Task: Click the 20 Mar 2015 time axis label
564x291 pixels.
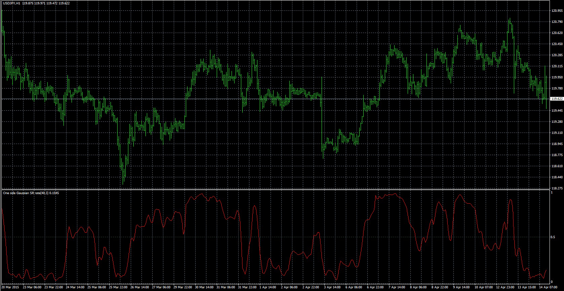Action: point(11,288)
